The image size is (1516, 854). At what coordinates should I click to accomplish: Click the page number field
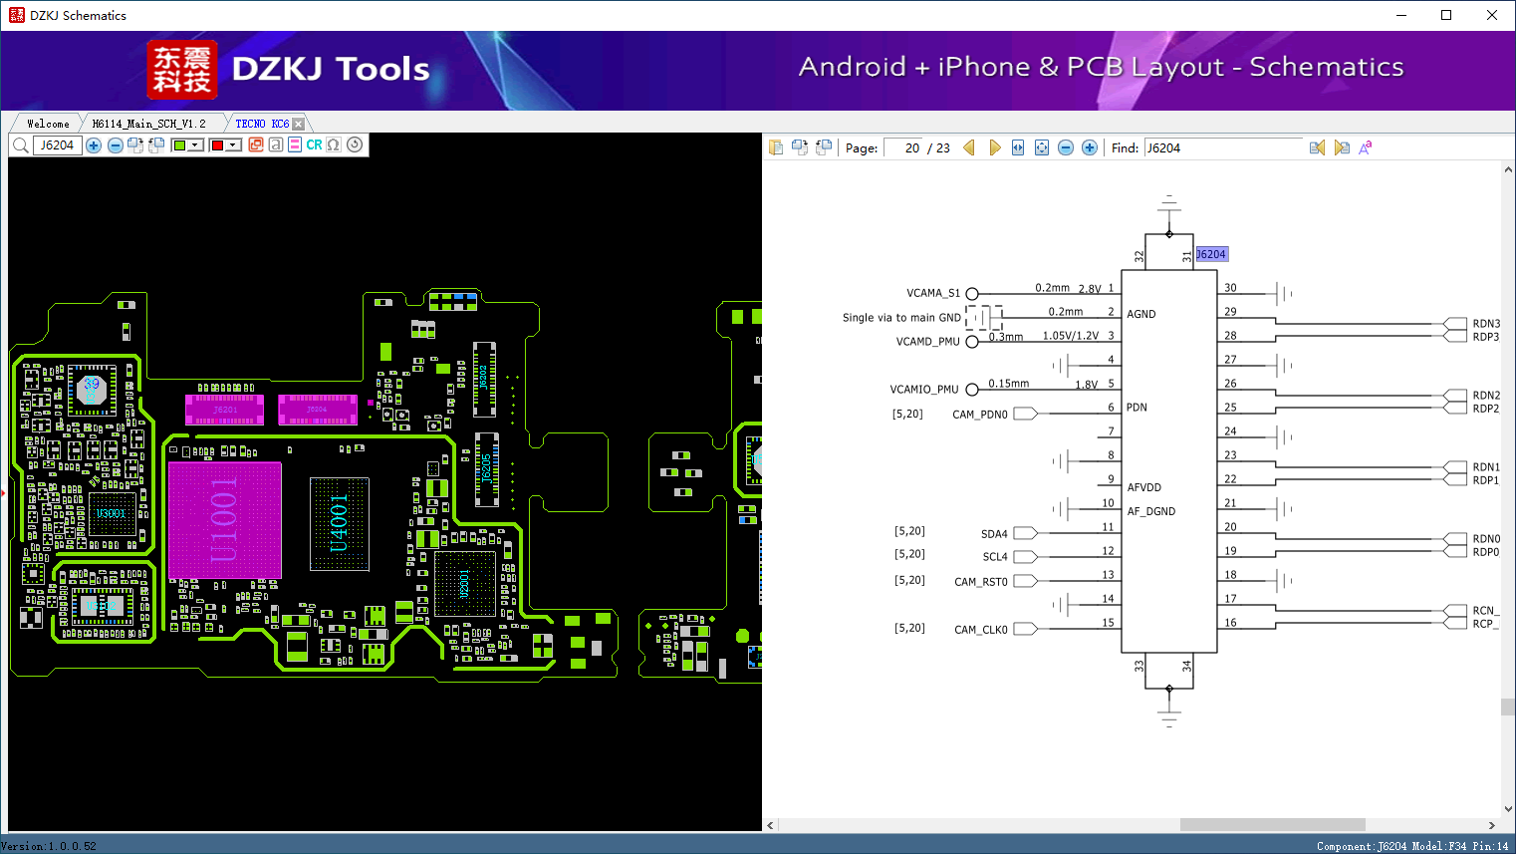(903, 147)
